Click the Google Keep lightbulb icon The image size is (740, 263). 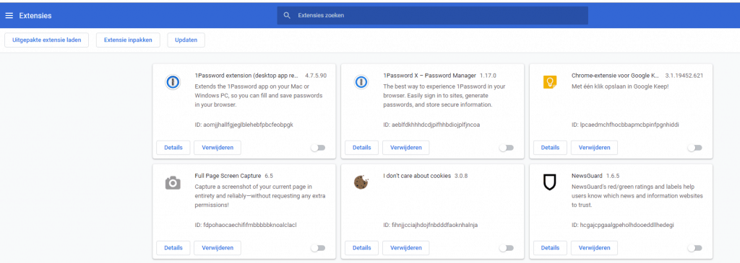coord(550,82)
